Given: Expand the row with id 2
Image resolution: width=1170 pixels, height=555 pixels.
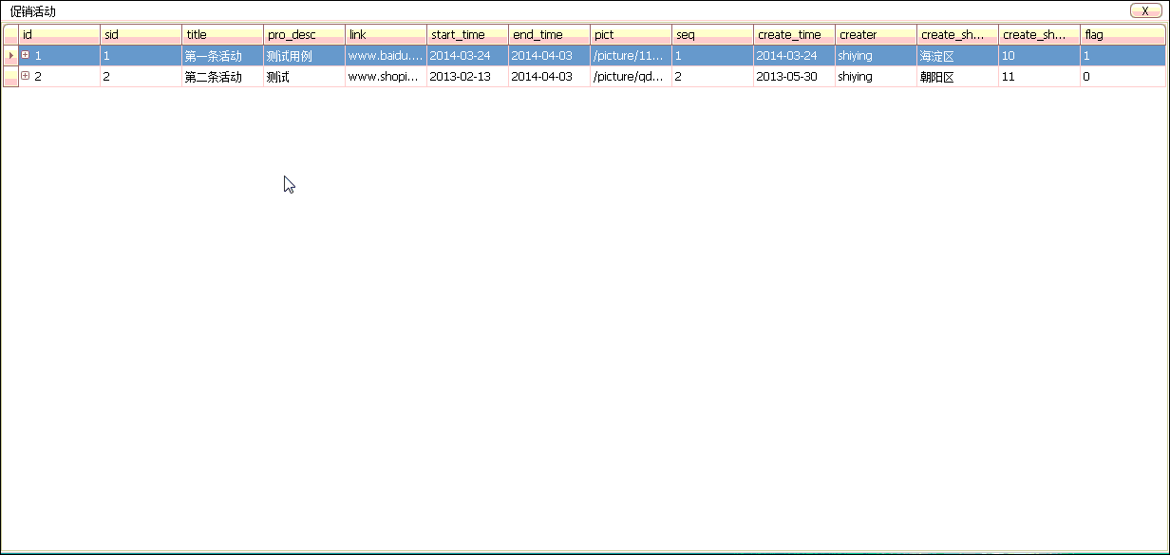Looking at the screenshot, I should 26,76.
